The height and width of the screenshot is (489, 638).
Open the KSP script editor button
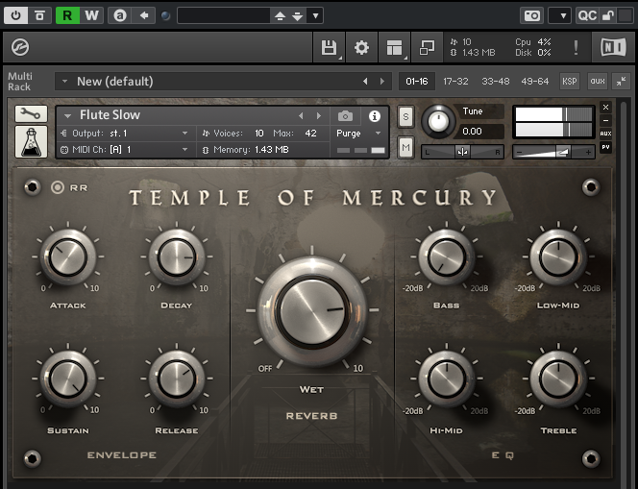click(569, 82)
